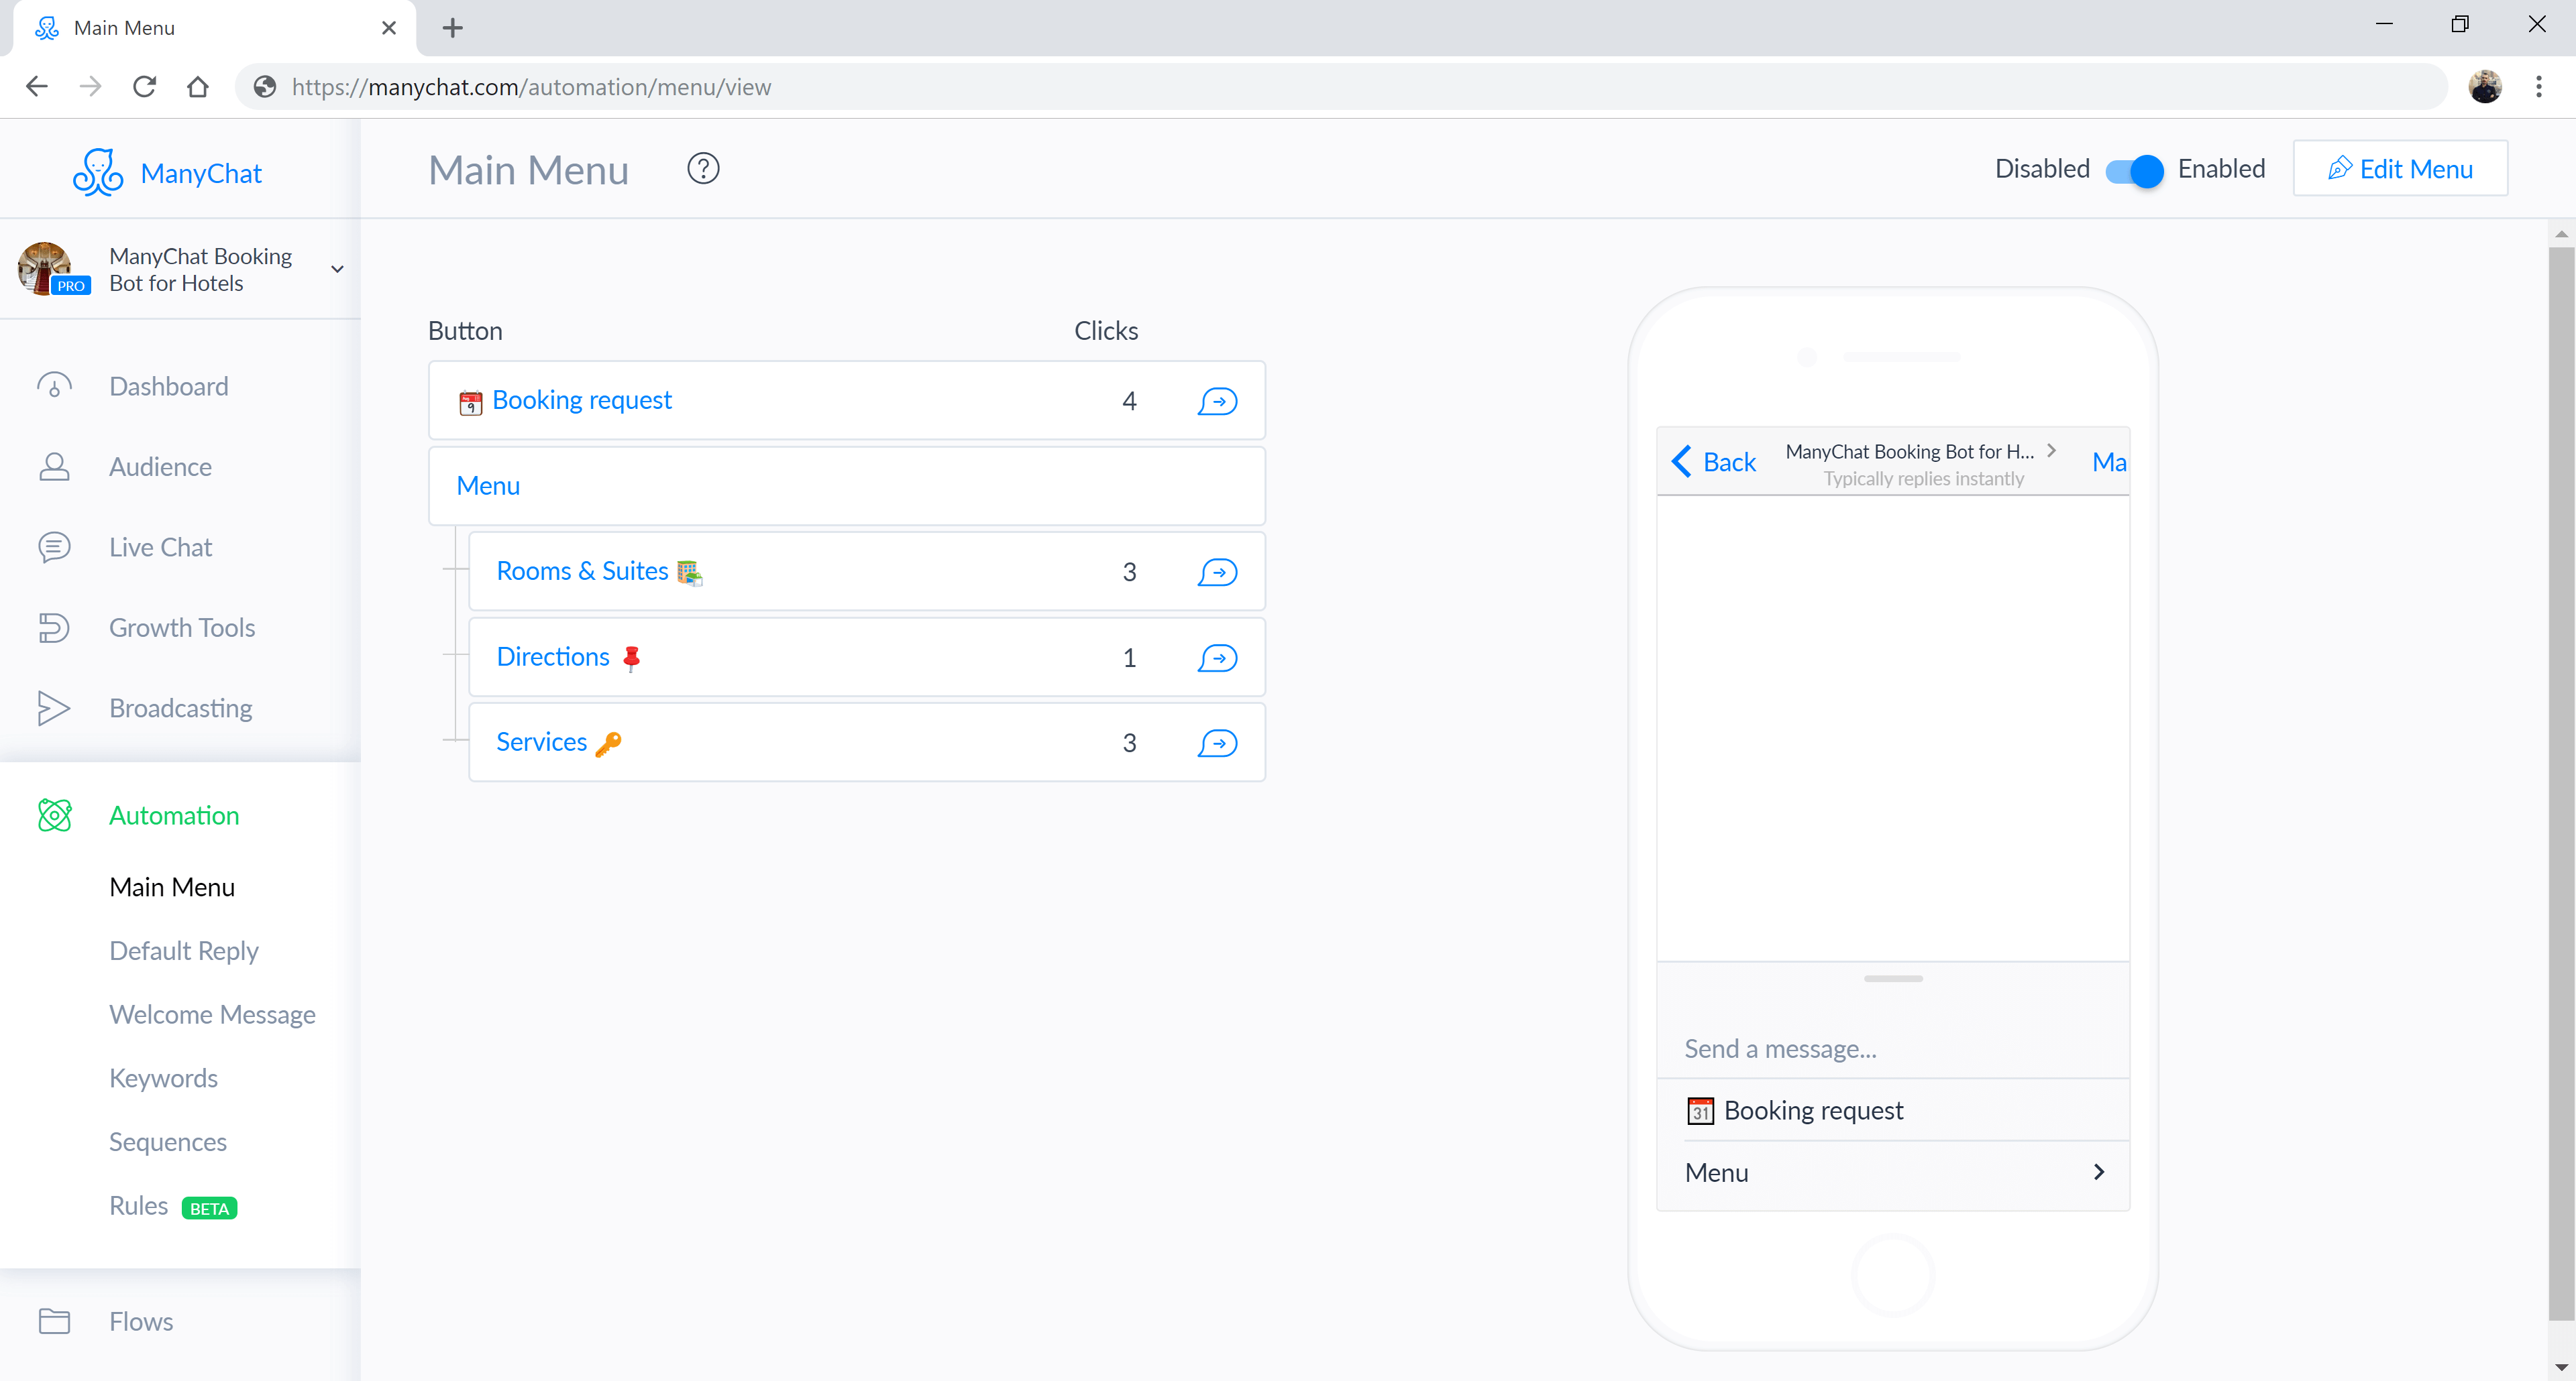Select the Main Menu browser tab
The image size is (2576, 1381).
click(214, 28)
